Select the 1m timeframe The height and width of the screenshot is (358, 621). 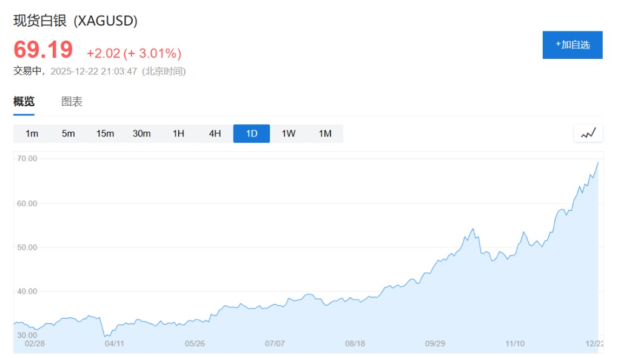(32, 133)
